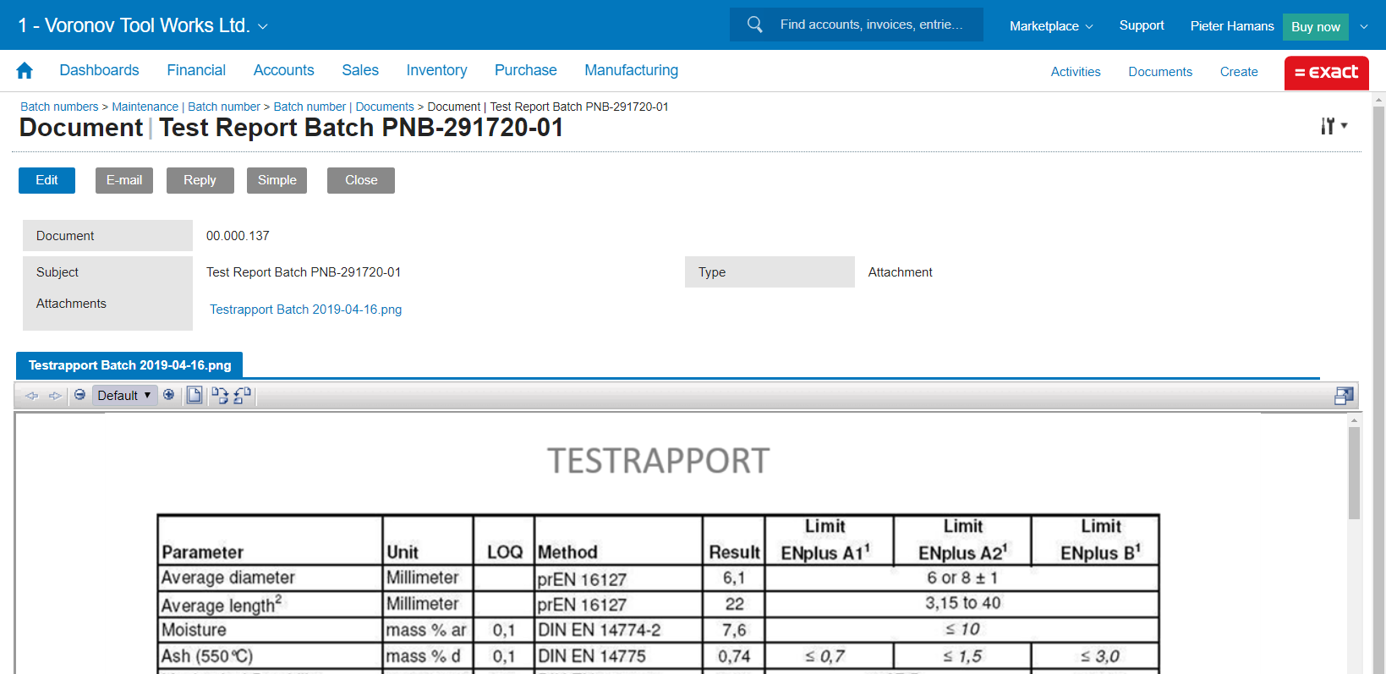The width and height of the screenshot is (1386, 674).
Task: Rotate the image clockwise
Action: point(220,395)
